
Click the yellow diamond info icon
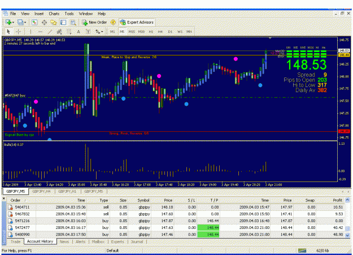(113, 22)
